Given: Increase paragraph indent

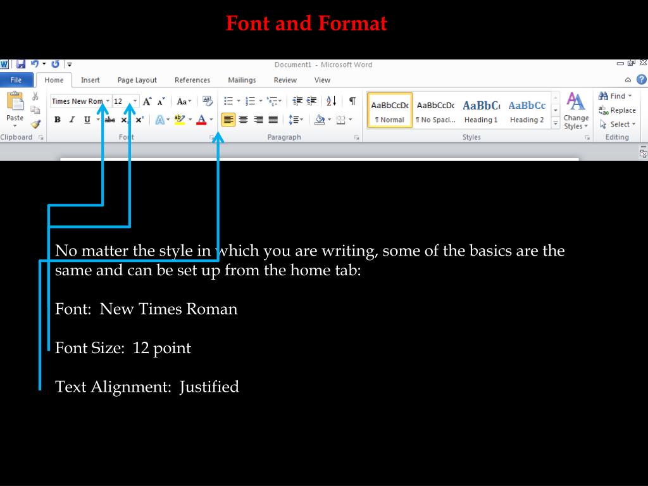Looking at the screenshot, I should click(311, 101).
